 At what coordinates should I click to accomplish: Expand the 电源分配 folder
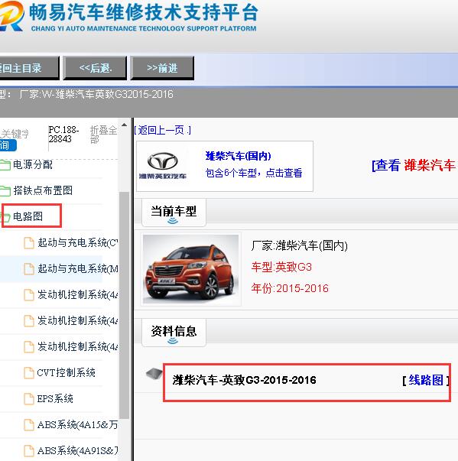[x=33, y=164]
